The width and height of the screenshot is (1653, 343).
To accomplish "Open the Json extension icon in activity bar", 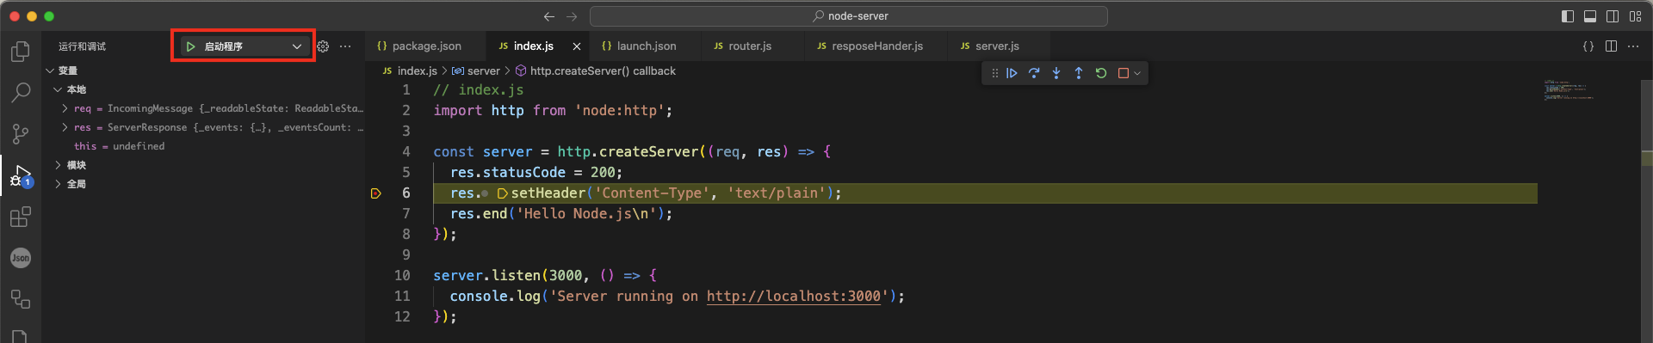I will [21, 258].
